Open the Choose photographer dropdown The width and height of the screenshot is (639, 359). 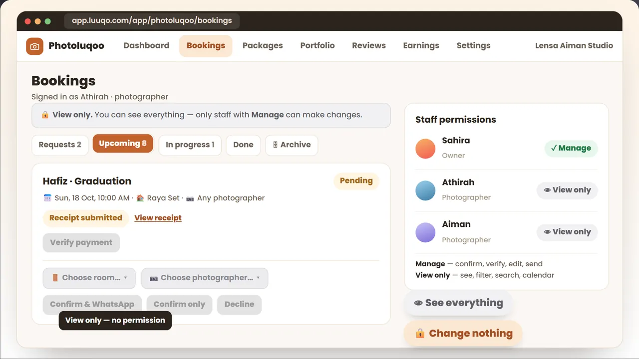(x=205, y=278)
